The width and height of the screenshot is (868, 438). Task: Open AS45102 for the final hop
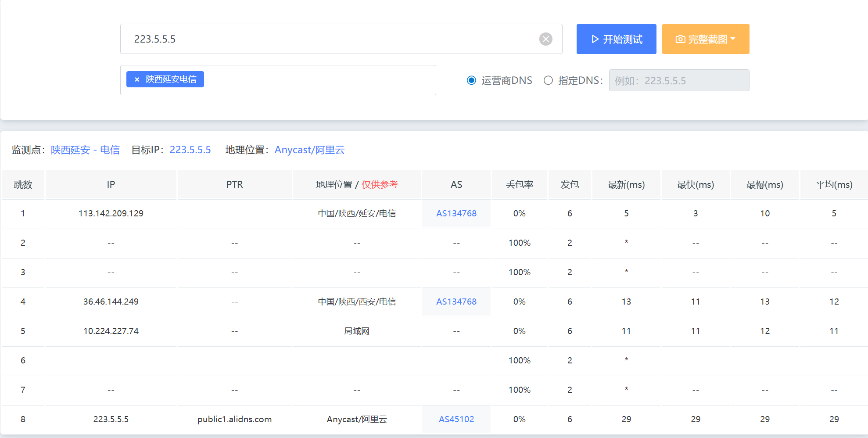(456, 419)
